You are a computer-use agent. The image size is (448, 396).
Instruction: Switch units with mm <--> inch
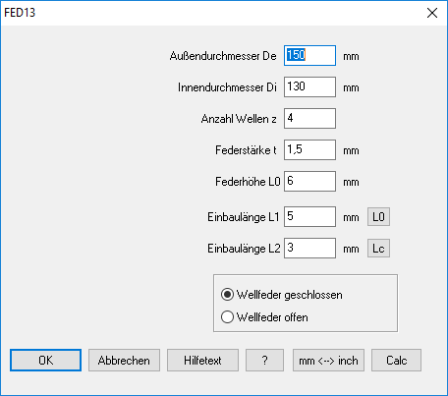click(328, 361)
